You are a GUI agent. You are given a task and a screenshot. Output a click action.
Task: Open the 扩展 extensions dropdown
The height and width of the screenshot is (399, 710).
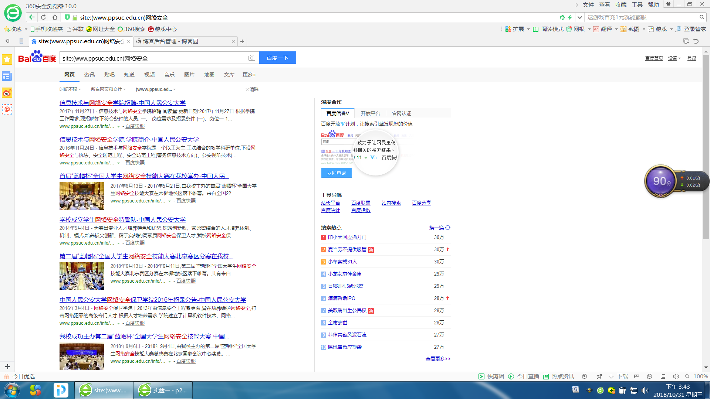click(x=518, y=29)
